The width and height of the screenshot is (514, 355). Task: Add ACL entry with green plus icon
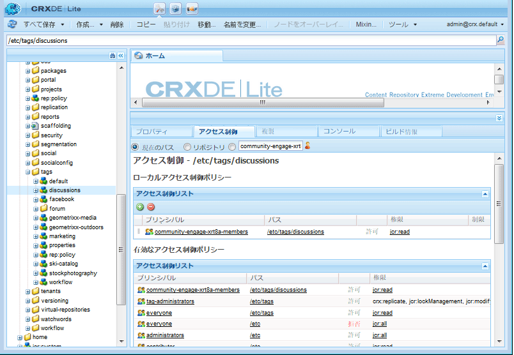click(140, 207)
